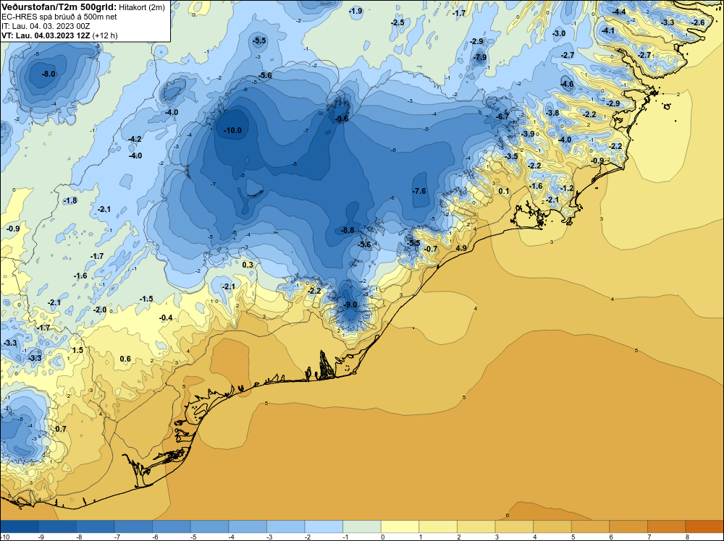Select the -0.4 temperature label
724x541 pixels.
click(x=166, y=318)
